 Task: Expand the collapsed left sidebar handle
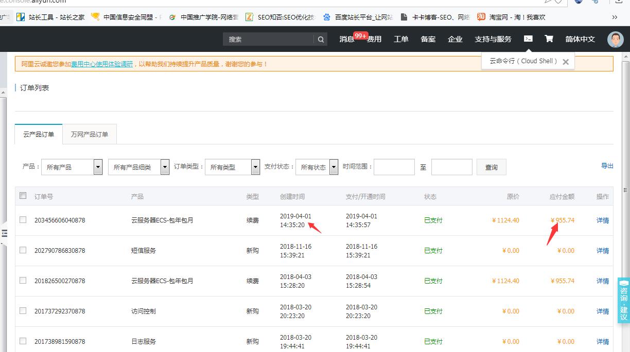tap(3, 233)
